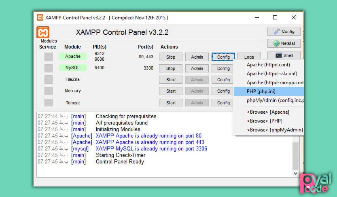
Task: Maximize the XAMPP Control Panel window
Action: (x=275, y=18)
